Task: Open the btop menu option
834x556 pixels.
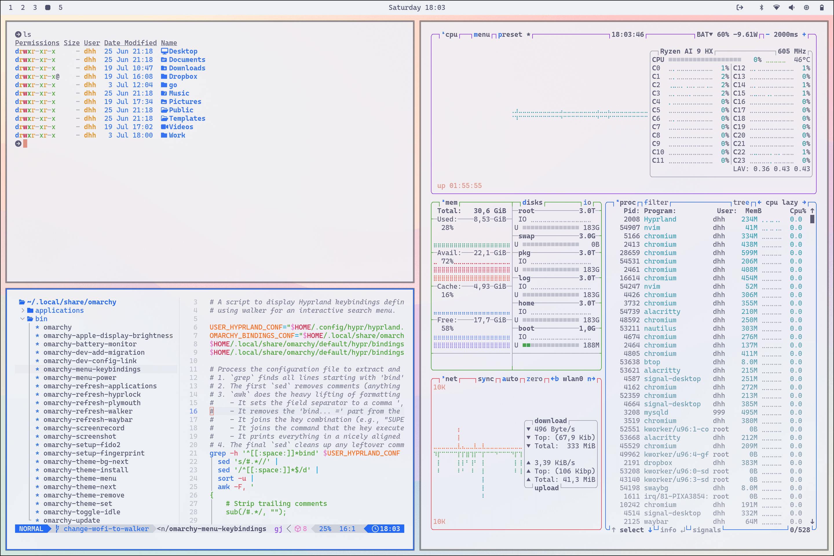Action: [x=482, y=34]
